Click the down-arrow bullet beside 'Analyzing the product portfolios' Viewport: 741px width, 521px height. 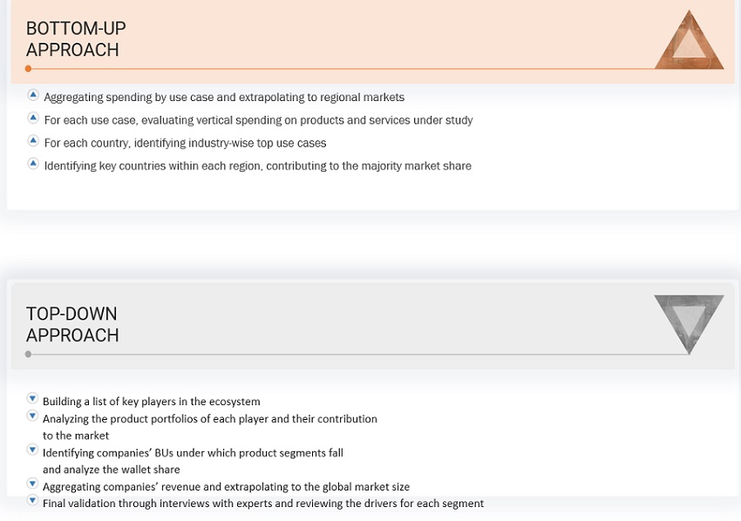pos(33,416)
